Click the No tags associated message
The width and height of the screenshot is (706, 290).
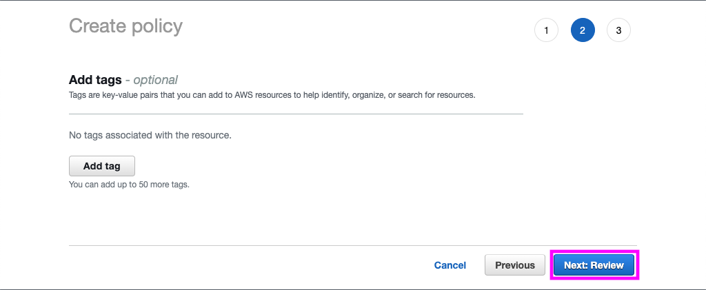pos(150,135)
